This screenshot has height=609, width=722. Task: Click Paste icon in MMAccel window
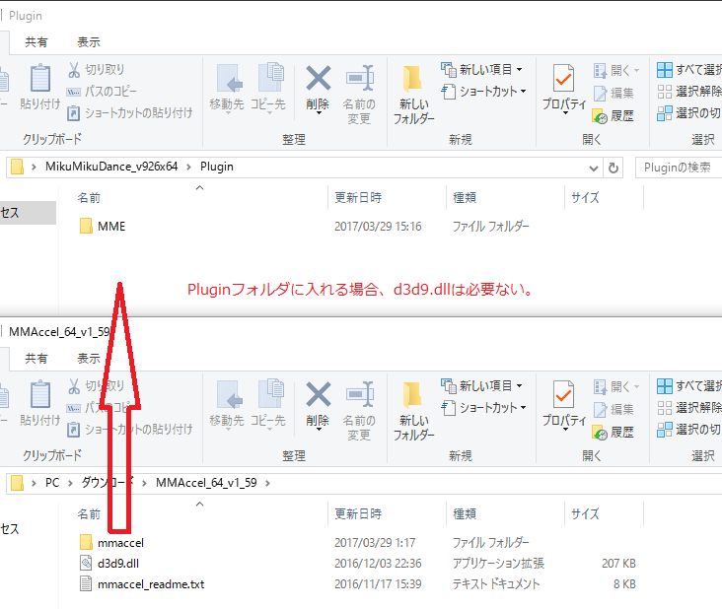tap(40, 394)
